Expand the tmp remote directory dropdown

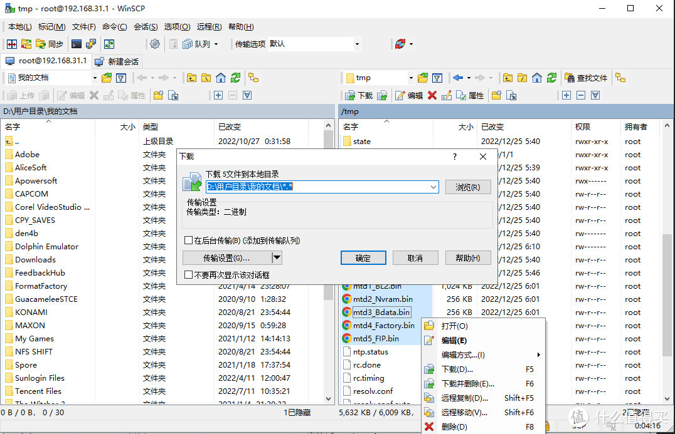click(411, 78)
